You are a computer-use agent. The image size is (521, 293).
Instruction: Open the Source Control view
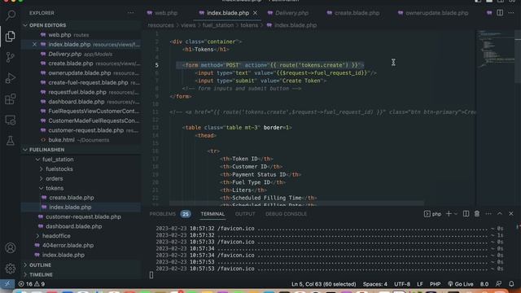click(11, 58)
